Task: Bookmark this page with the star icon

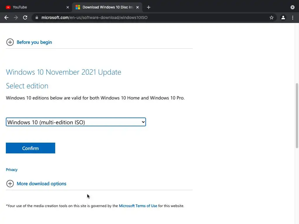Action: coord(272,17)
